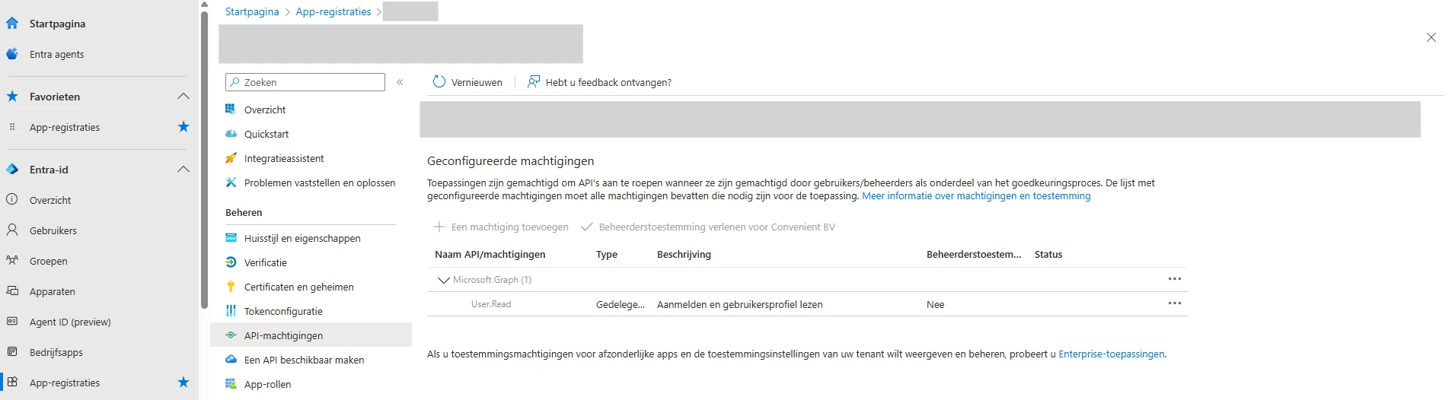Viewport: 1455px width, 400px height.
Task: Click Aanmelden en gebruikersprofiel lezen description
Action: tap(740, 305)
